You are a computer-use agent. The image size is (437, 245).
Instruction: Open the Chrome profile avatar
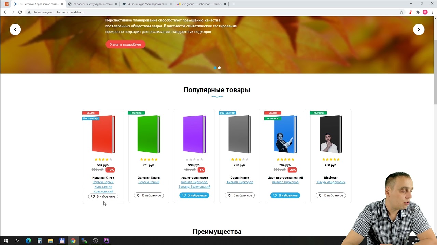pyautogui.click(x=425, y=12)
